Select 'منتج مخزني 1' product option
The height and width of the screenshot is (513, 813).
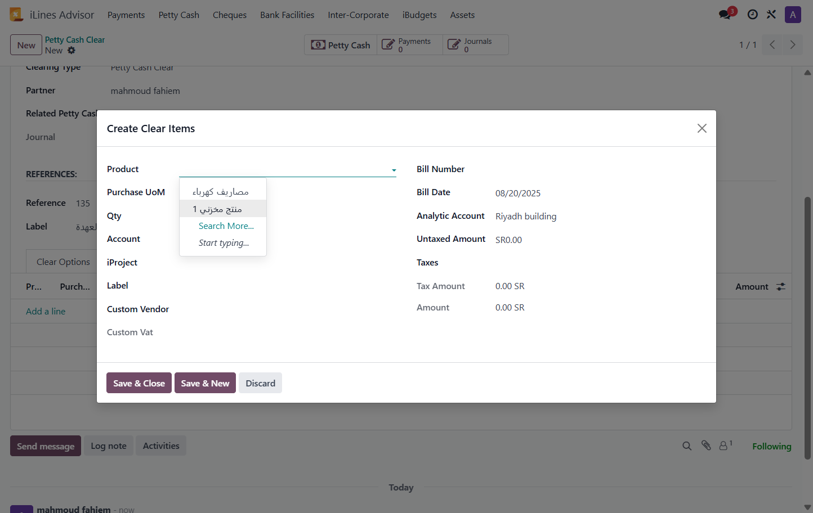(223, 209)
